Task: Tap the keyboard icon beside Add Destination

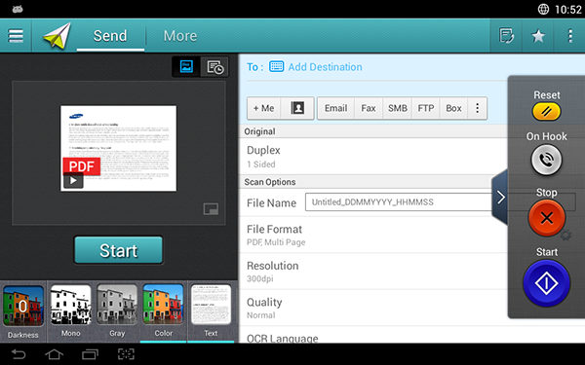Action: pos(277,66)
